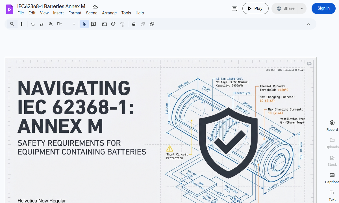
Task: Click Sign in
Action: pos(323,8)
